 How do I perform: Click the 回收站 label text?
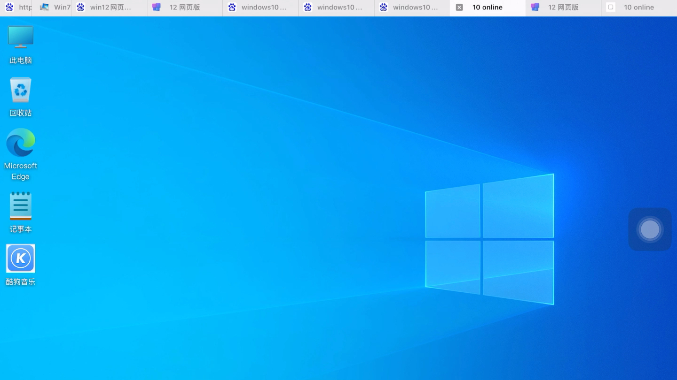(21, 113)
